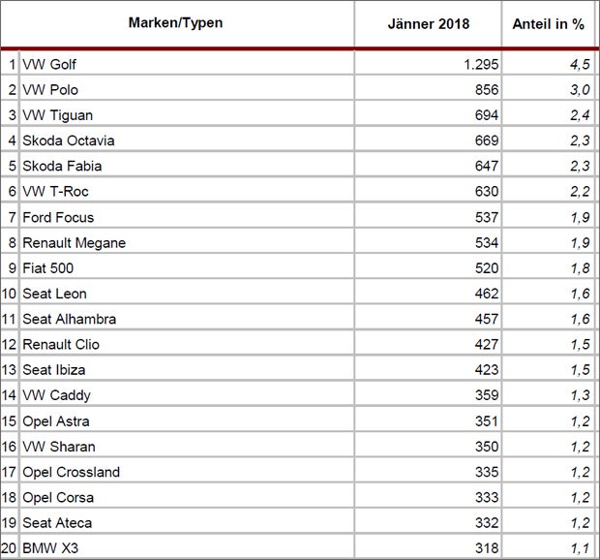
Task: Select the Fiat 500 row
Action: [x=48, y=267]
